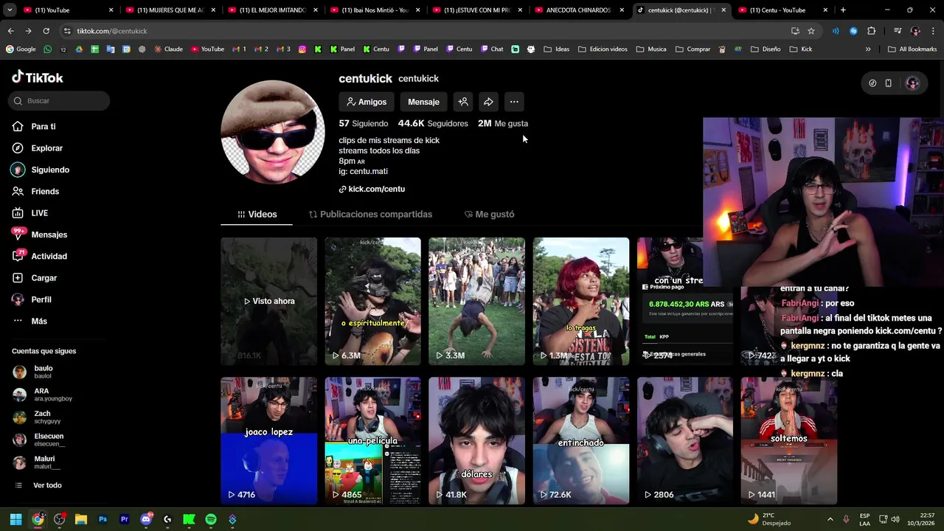Click the profile avatar at top right
This screenshot has width=944, height=531.
(x=912, y=83)
